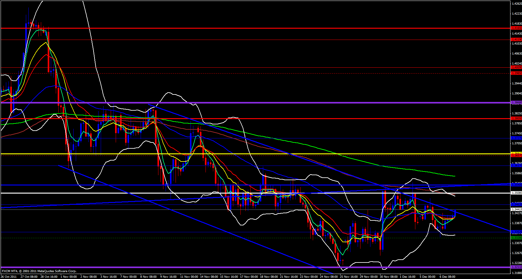Click the 1.42620 price scale value

tap(516, 4)
